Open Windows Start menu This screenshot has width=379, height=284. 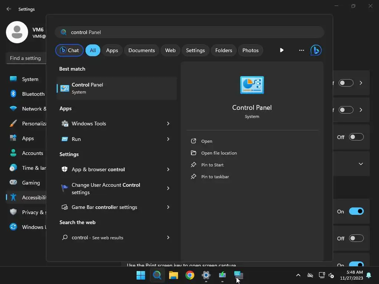(141, 275)
